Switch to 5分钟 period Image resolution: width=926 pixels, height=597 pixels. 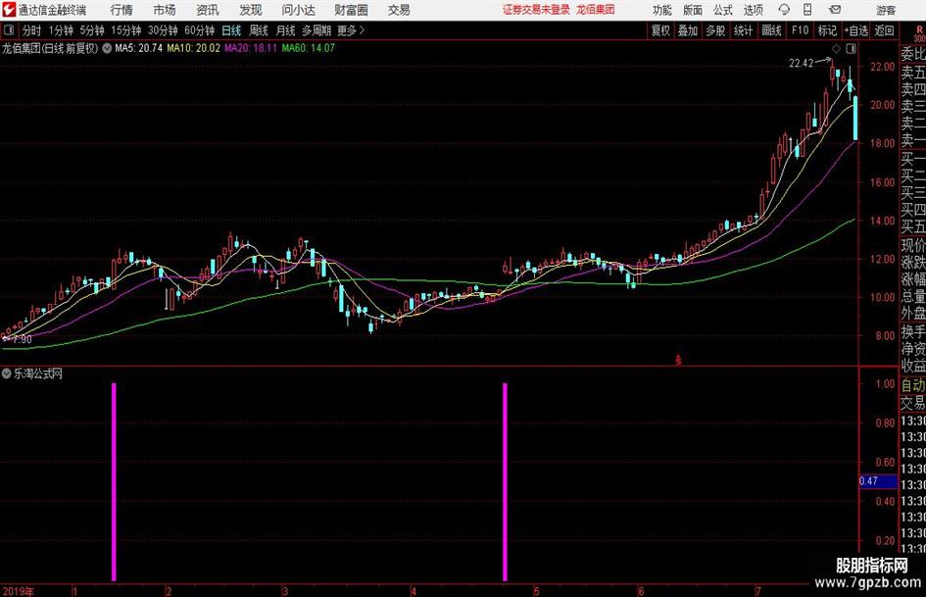91,30
